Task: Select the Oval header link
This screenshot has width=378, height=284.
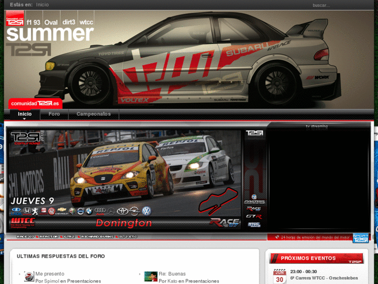Action: [51, 22]
